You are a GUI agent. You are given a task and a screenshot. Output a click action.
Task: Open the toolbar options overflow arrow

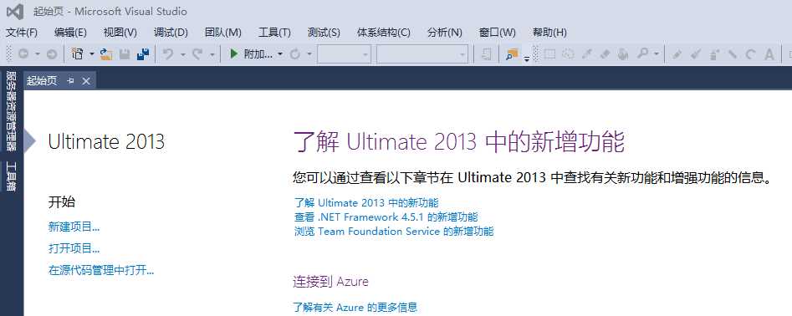(x=526, y=59)
